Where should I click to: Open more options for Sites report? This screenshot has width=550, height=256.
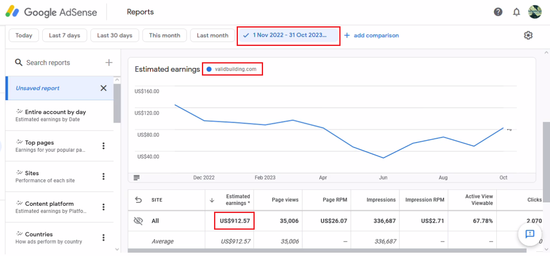[103, 176]
